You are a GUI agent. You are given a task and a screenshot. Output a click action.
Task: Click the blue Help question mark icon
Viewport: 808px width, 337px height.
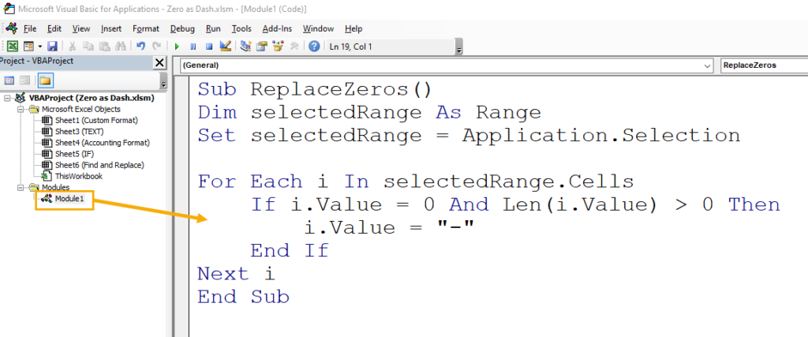tap(314, 47)
